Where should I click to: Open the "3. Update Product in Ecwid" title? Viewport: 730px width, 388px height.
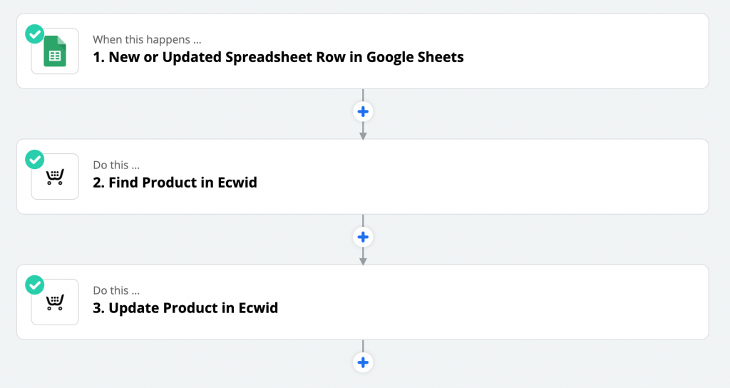(x=185, y=308)
